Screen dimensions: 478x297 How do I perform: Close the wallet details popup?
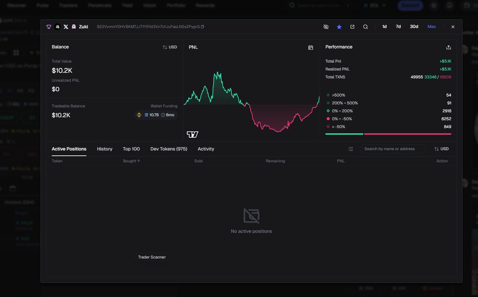click(453, 27)
